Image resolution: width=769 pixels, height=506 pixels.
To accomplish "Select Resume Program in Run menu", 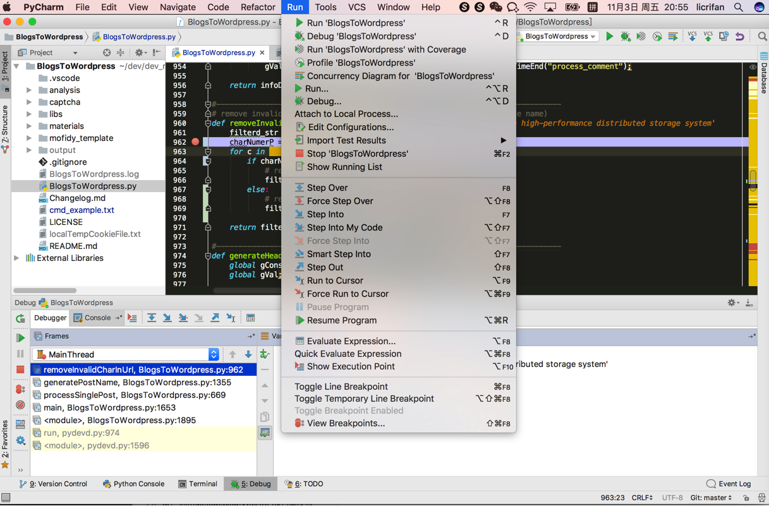I will click(x=399, y=320).
